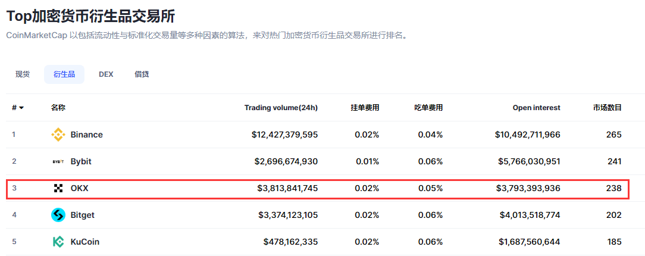The image size is (645, 256).
Task: Open the Bybit exchange link
Action: tap(81, 161)
